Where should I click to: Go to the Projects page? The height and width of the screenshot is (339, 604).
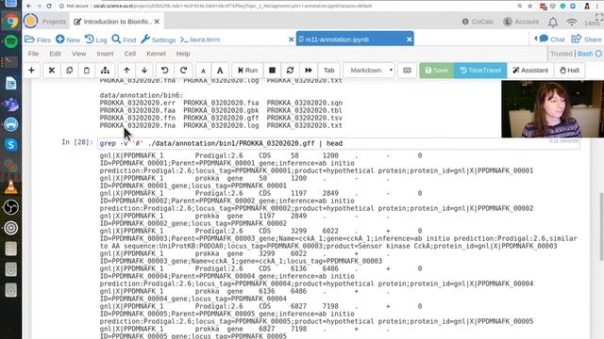(54, 22)
